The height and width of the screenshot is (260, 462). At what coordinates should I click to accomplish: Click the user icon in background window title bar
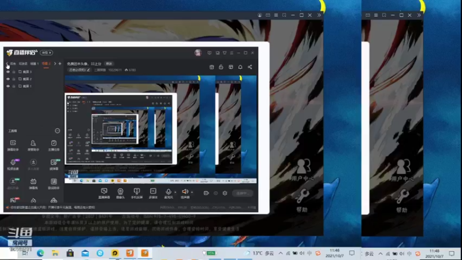[x=259, y=15]
